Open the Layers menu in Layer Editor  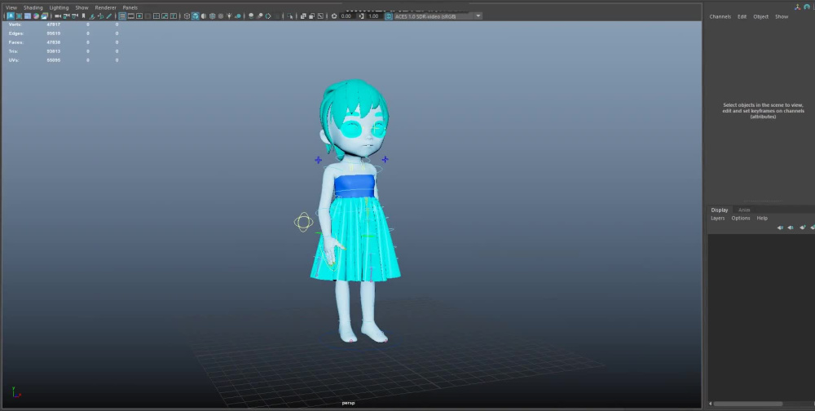click(x=718, y=218)
